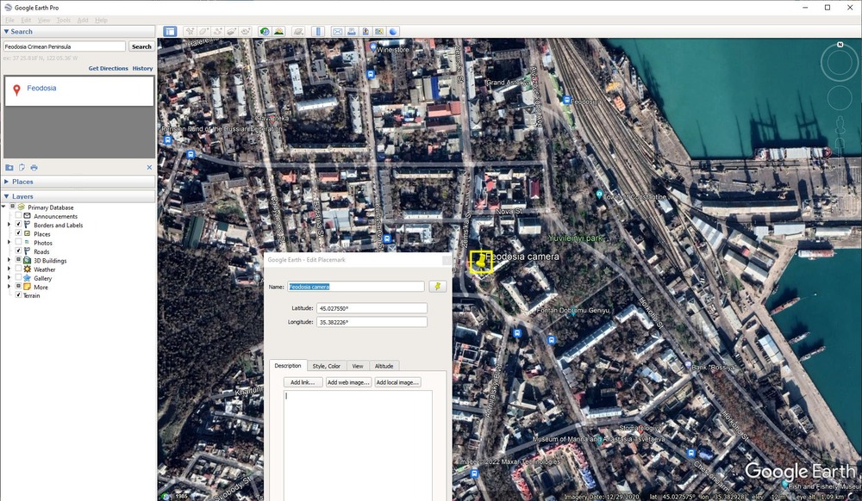Click the Add local image... button
This screenshot has width=862, height=501.
pyautogui.click(x=397, y=382)
